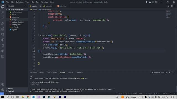The width and height of the screenshot is (177, 99).
Task: Toggle bottom Panel visibility
Action: (150, 2)
